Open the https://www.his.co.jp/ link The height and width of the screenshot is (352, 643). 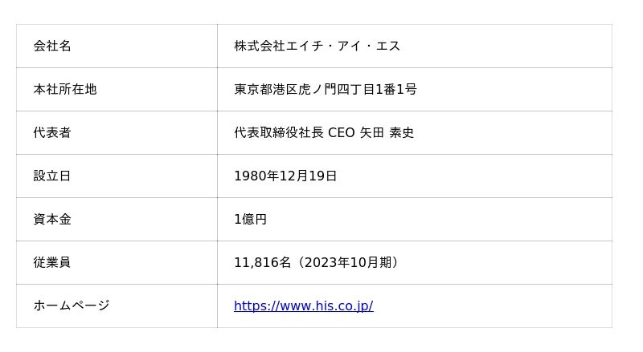pyautogui.click(x=304, y=305)
